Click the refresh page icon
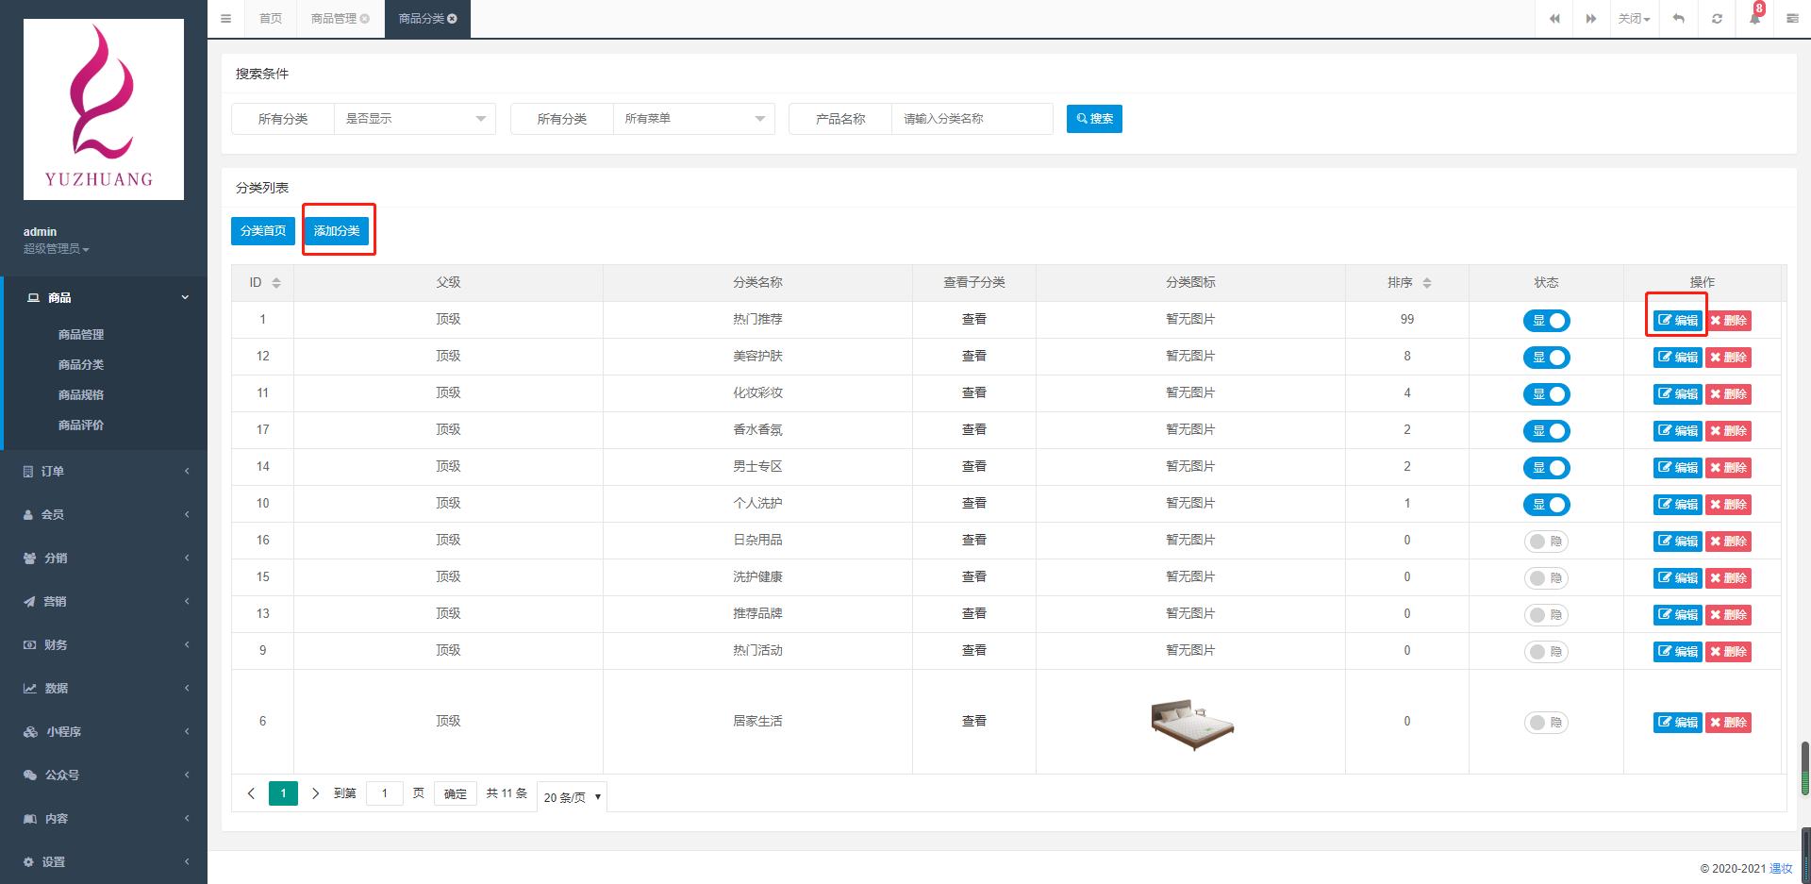Screen dimensions: 1811x884 pyautogui.click(x=1717, y=19)
